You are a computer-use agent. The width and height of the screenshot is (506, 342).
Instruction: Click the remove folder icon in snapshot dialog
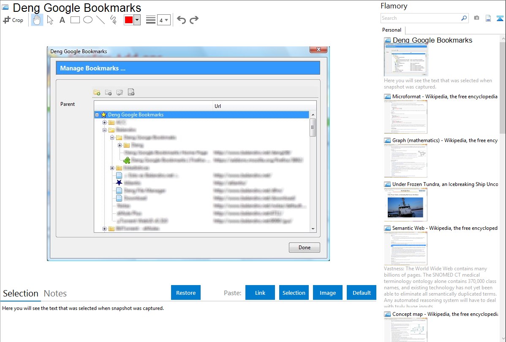point(109,92)
